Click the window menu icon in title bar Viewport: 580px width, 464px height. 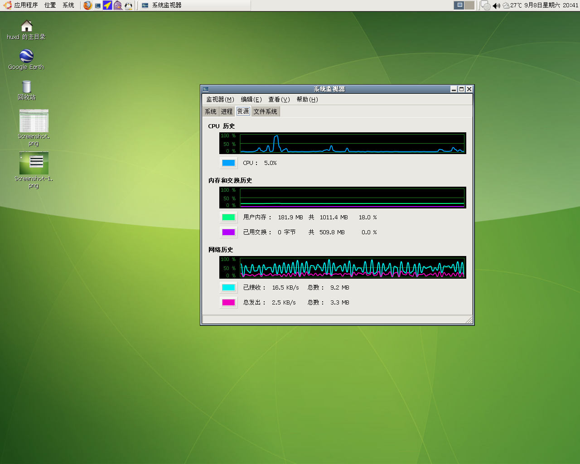[206, 89]
